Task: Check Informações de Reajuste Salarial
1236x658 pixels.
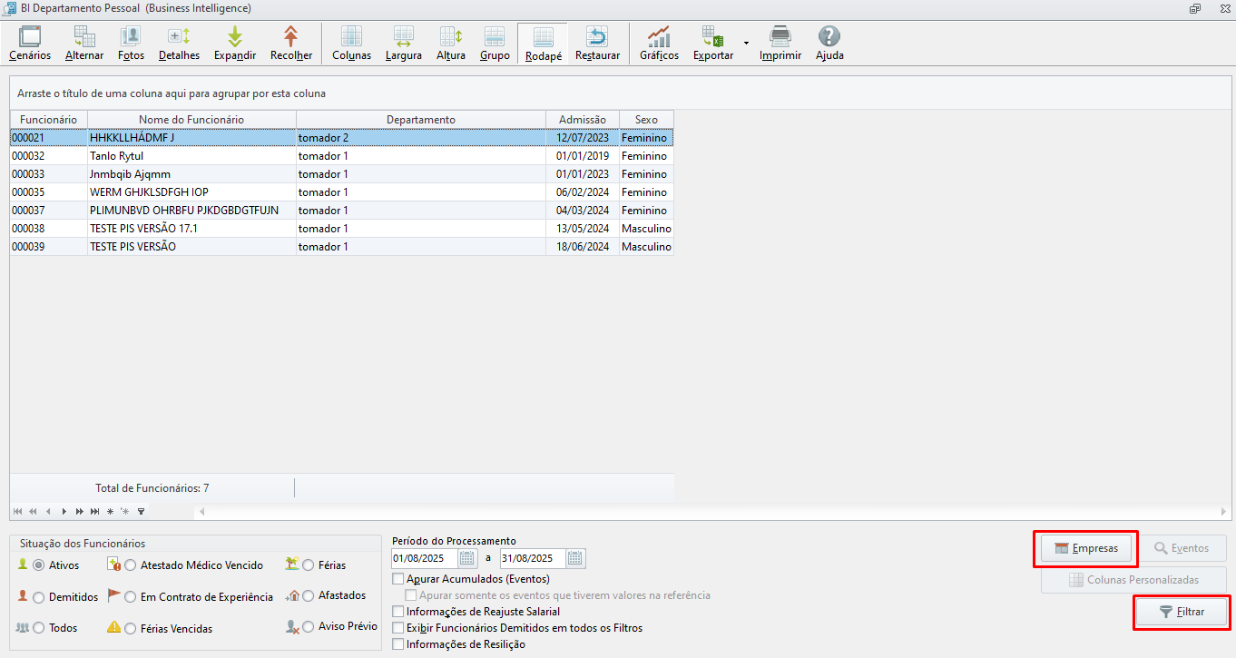Action: [398, 612]
